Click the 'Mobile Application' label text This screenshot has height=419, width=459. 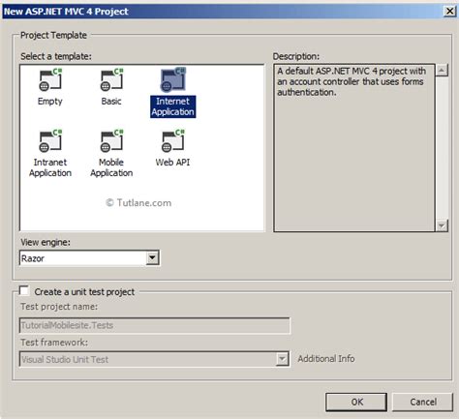pos(111,167)
